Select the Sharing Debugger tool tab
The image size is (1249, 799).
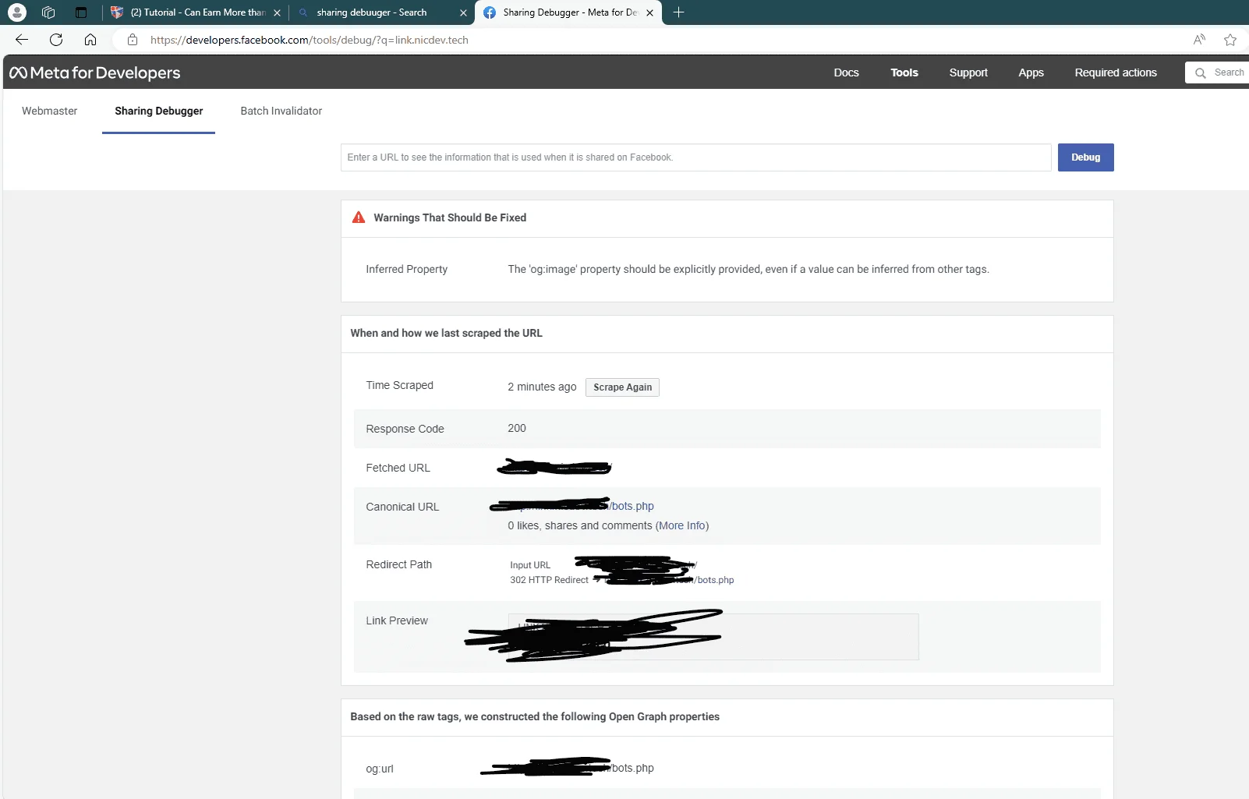159,111
